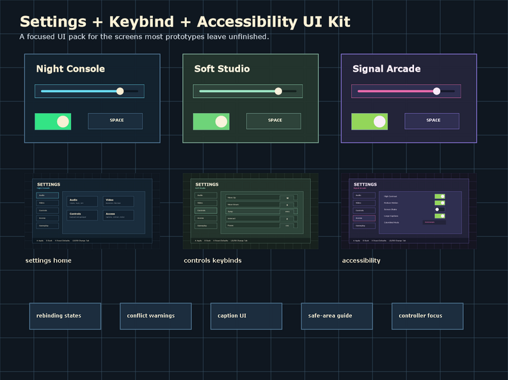Screen dimensions: 508x380
Task: Select the Gameplay tab in controls keybinds mockup
Action: click(x=206, y=225)
